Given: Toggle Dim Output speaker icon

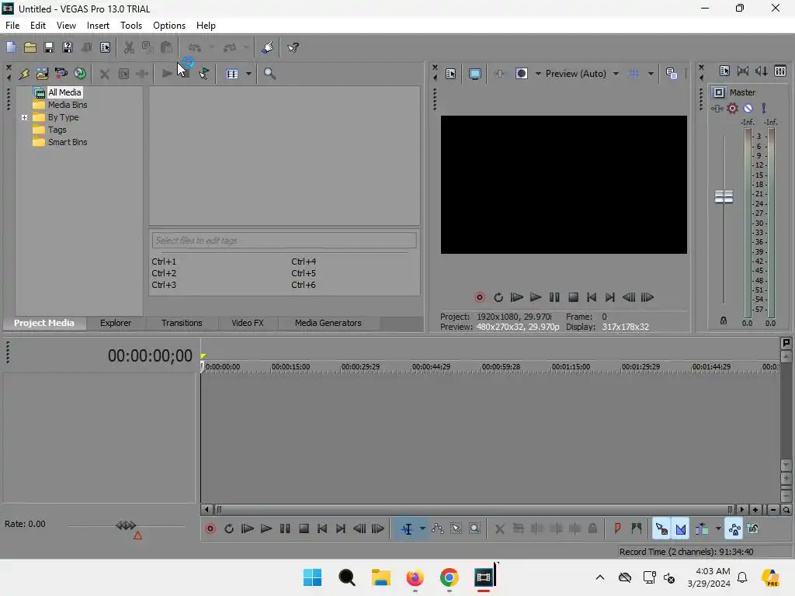Looking at the screenshot, I should pos(762,71).
